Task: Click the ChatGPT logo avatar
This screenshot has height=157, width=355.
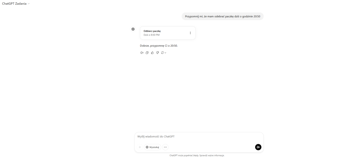Action: (133, 29)
